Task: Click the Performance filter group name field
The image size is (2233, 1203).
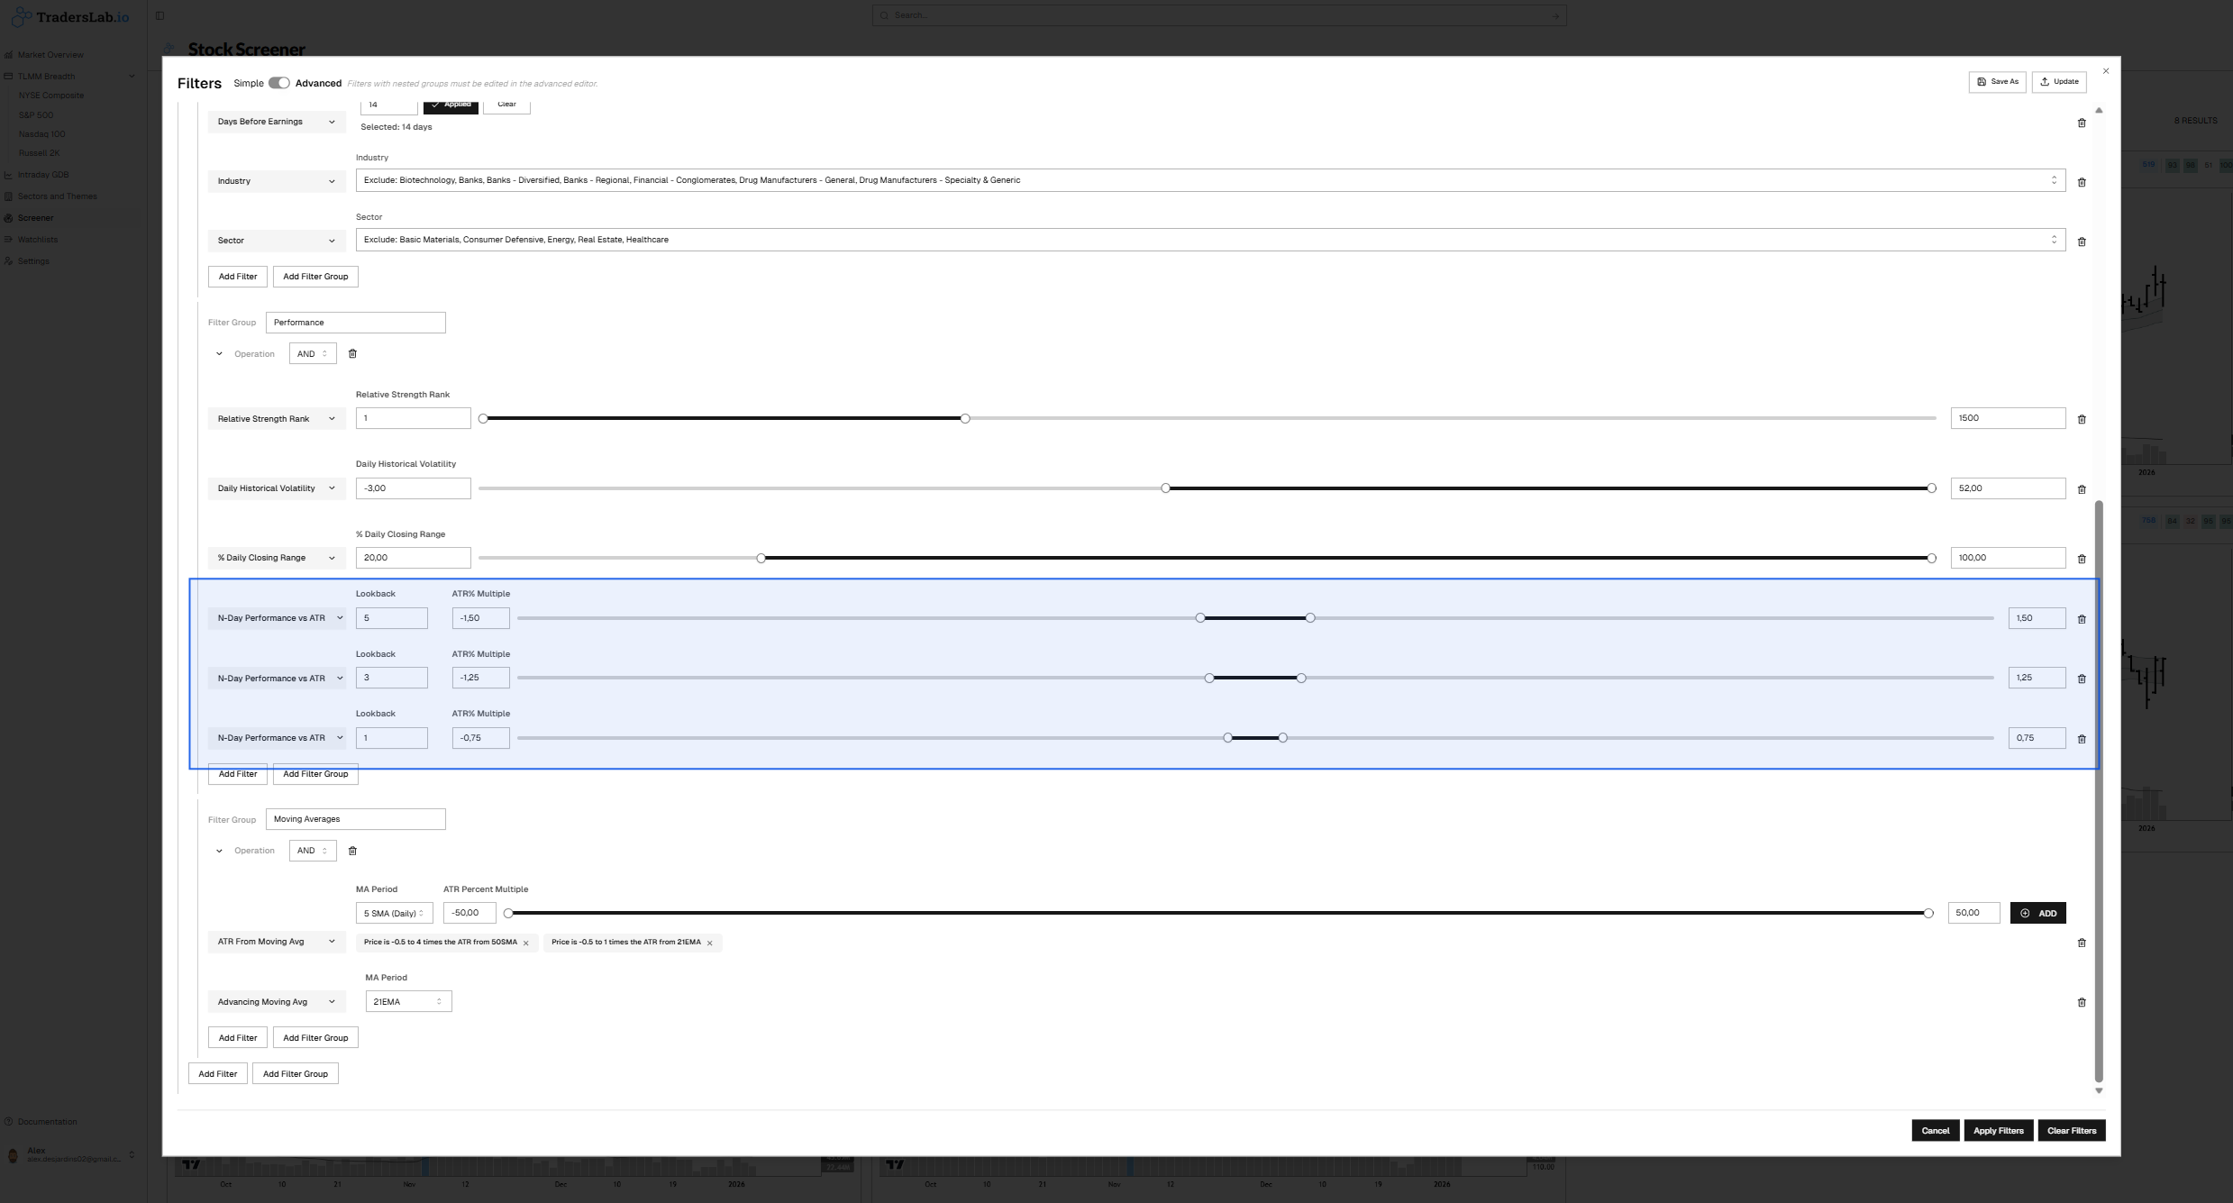Action: 355,323
